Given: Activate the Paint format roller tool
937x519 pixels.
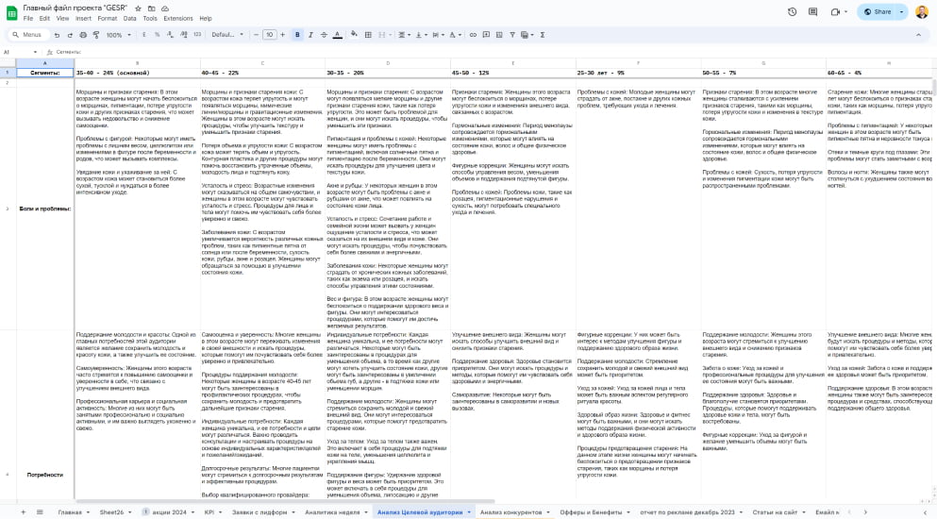Looking at the screenshot, I should point(96,35).
